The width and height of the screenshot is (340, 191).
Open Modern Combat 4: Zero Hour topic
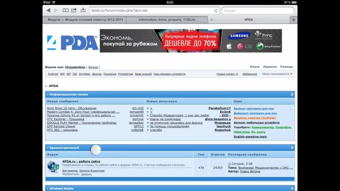click(x=83, y=112)
